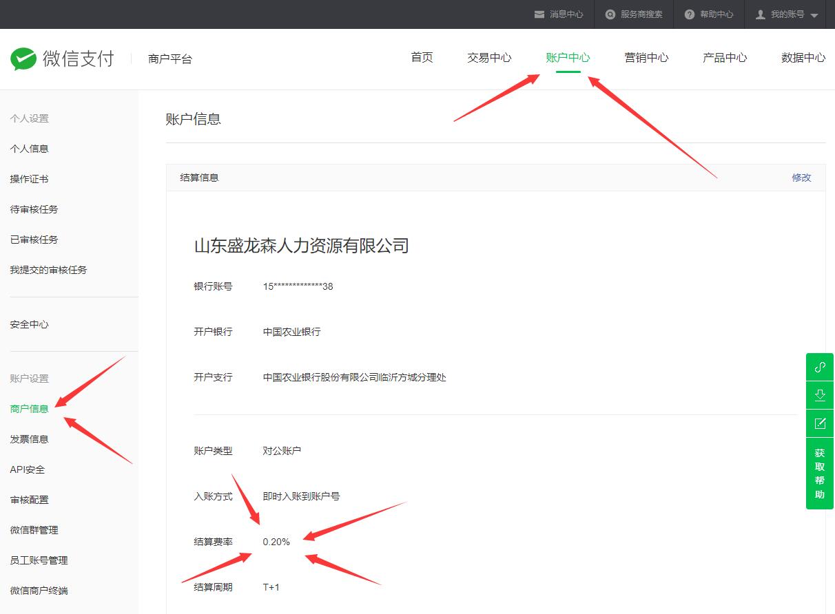Screen dimensions: 835x614
Task: Click the WeChat Pay green logo icon
Action: 23,59
